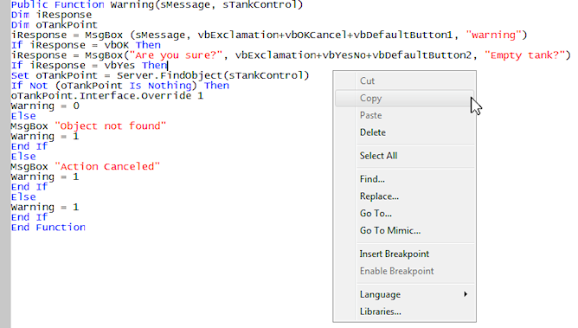Click the End Function line
The width and height of the screenshot is (578, 328).
click(48, 228)
